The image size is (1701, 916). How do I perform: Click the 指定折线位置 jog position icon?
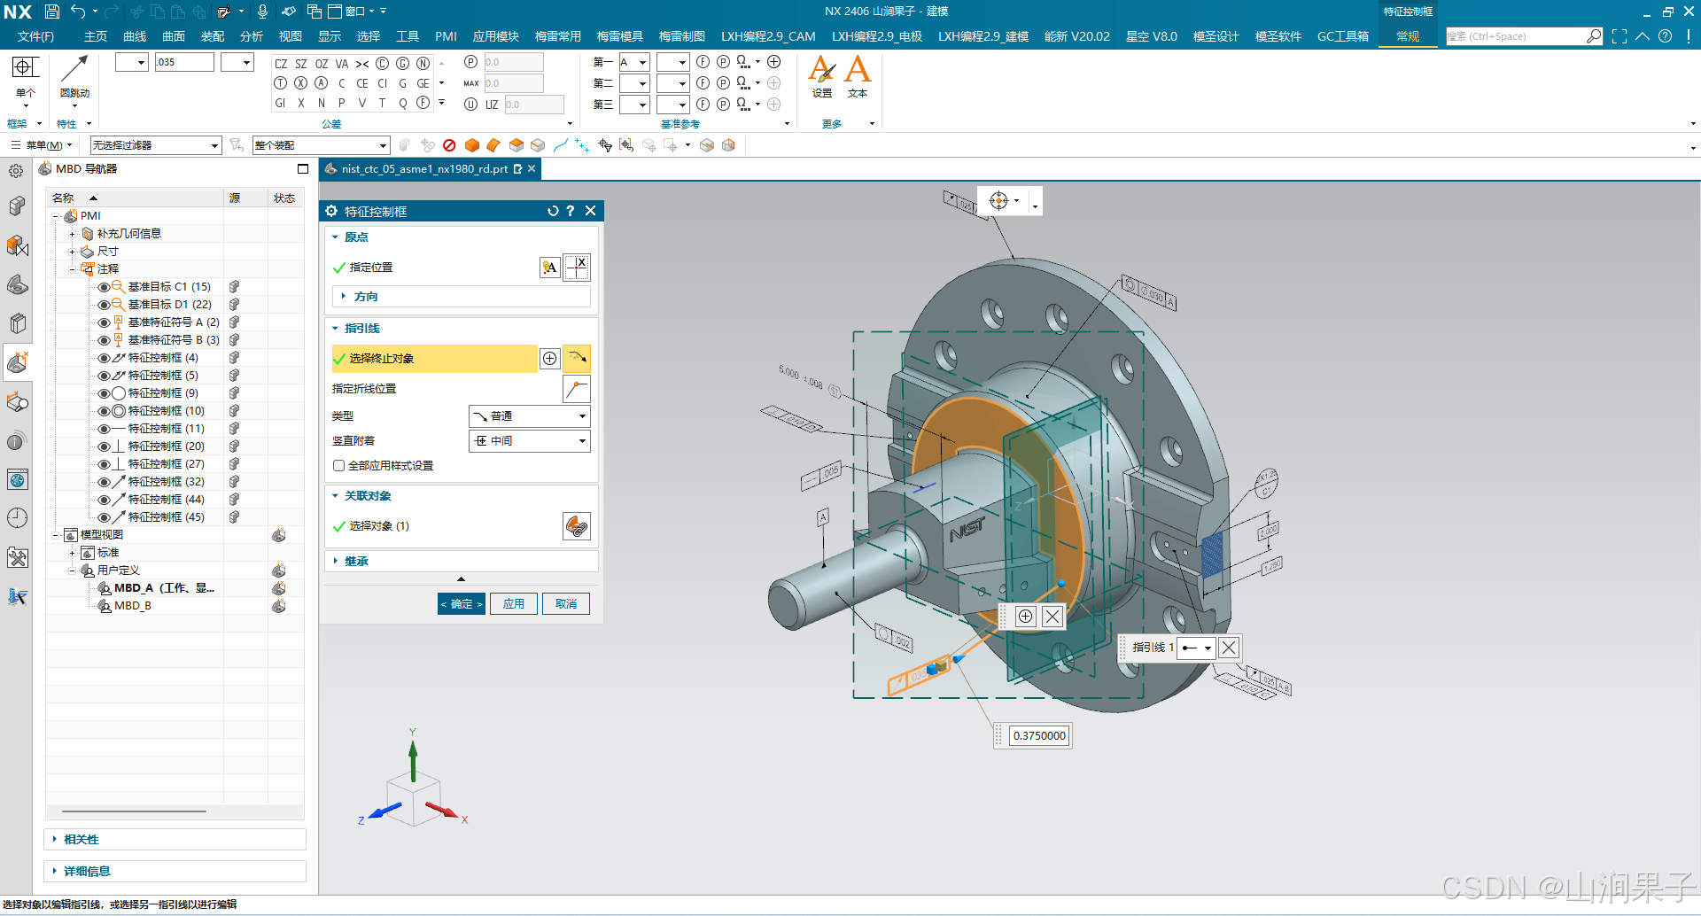[577, 389]
